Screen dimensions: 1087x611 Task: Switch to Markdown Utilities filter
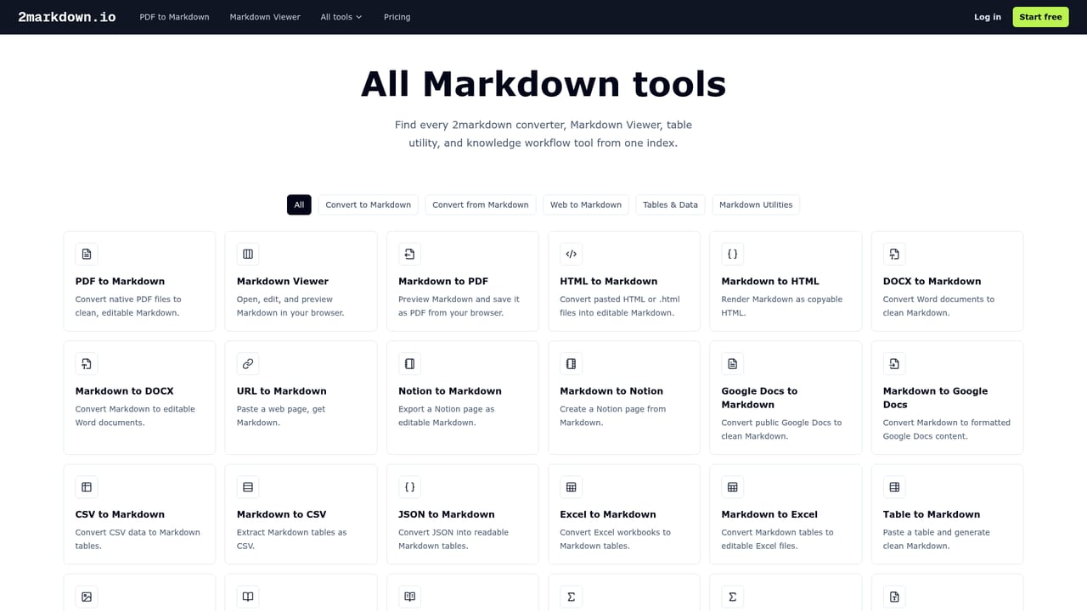click(x=756, y=205)
